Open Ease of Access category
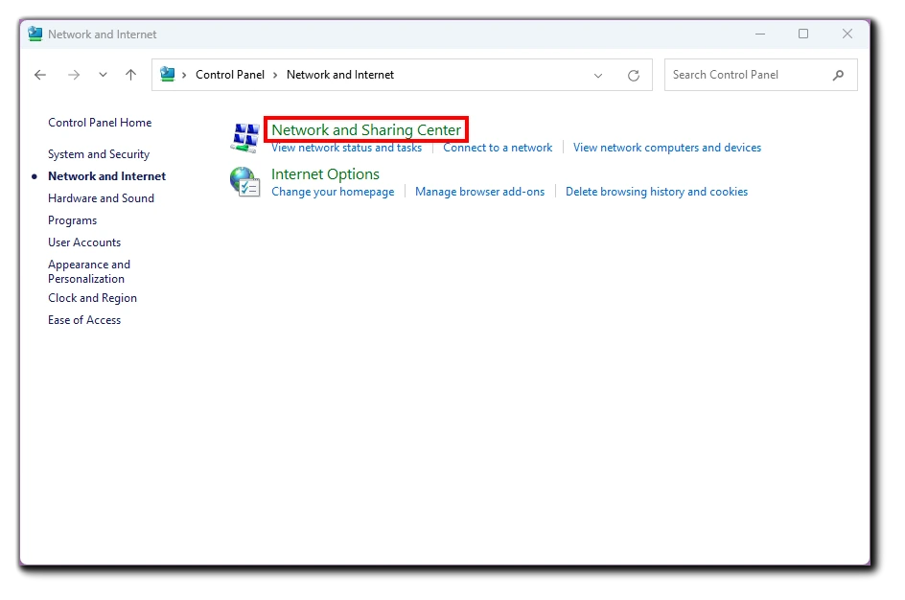 (84, 320)
